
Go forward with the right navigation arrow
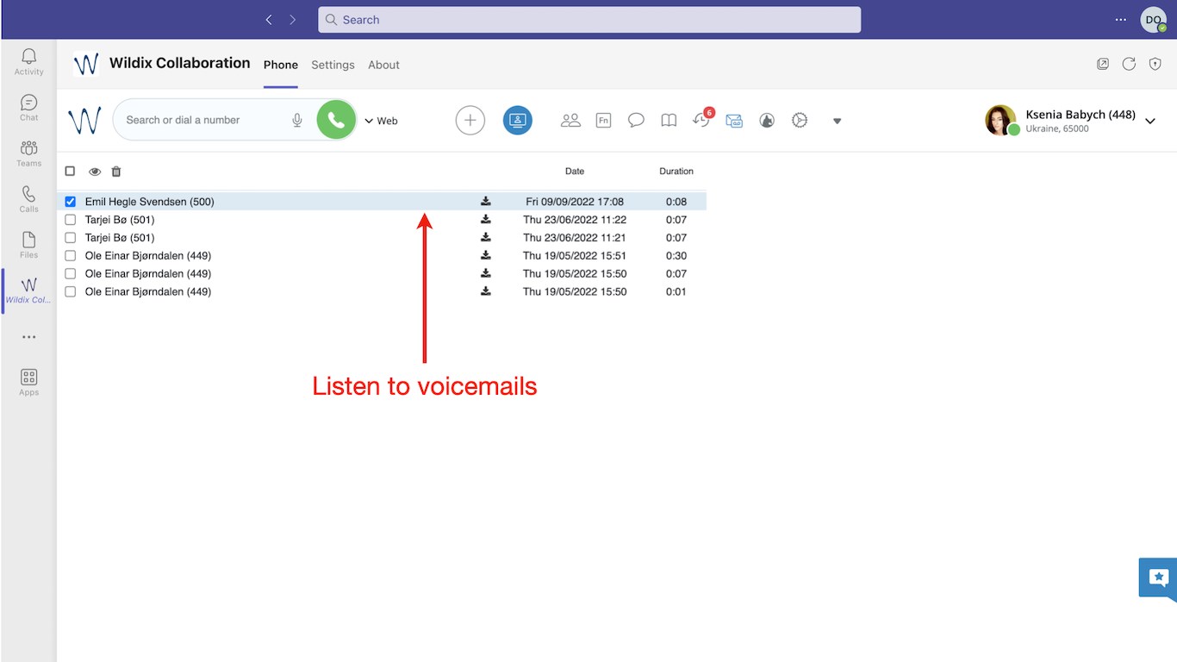tap(293, 19)
